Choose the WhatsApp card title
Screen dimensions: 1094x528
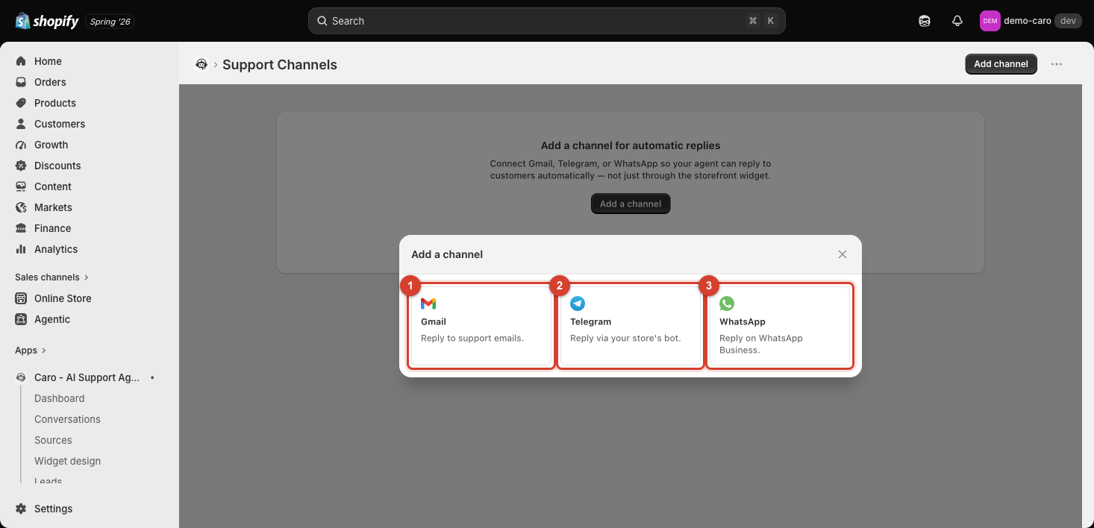[743, 321]
